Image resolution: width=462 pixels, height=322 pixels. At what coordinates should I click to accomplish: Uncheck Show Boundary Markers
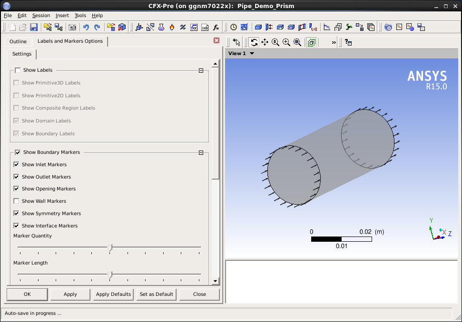point(18,152)
